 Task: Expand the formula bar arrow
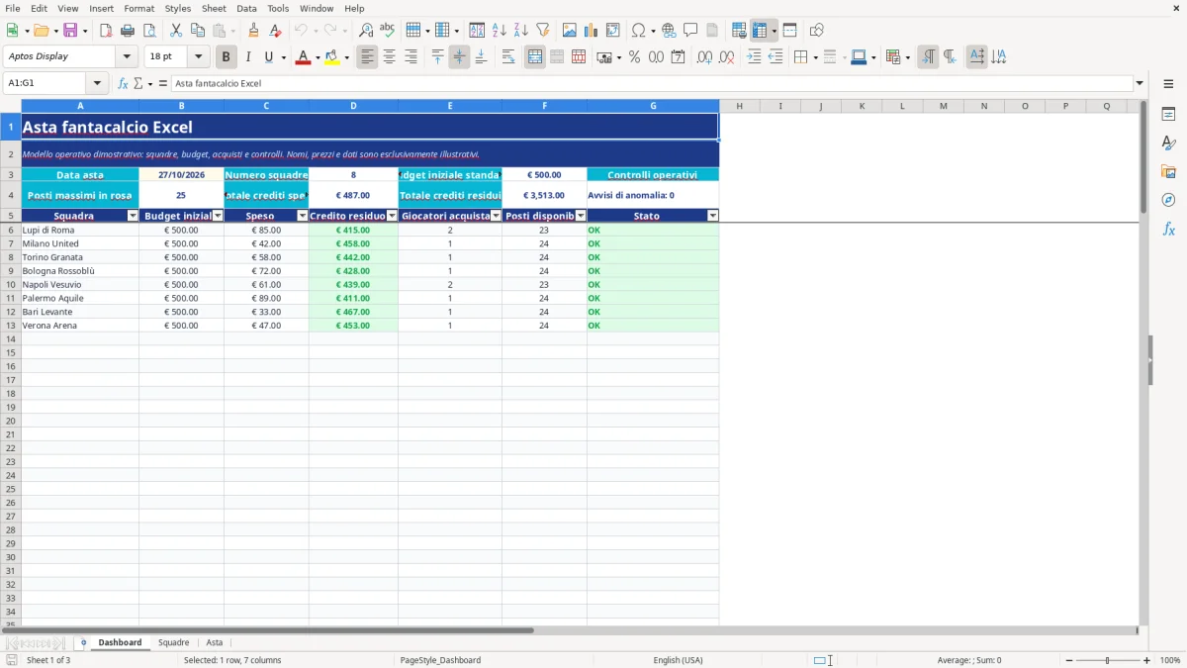pos(1140,83)
